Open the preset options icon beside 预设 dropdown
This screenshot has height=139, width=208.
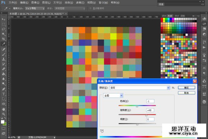coord(173,88)
